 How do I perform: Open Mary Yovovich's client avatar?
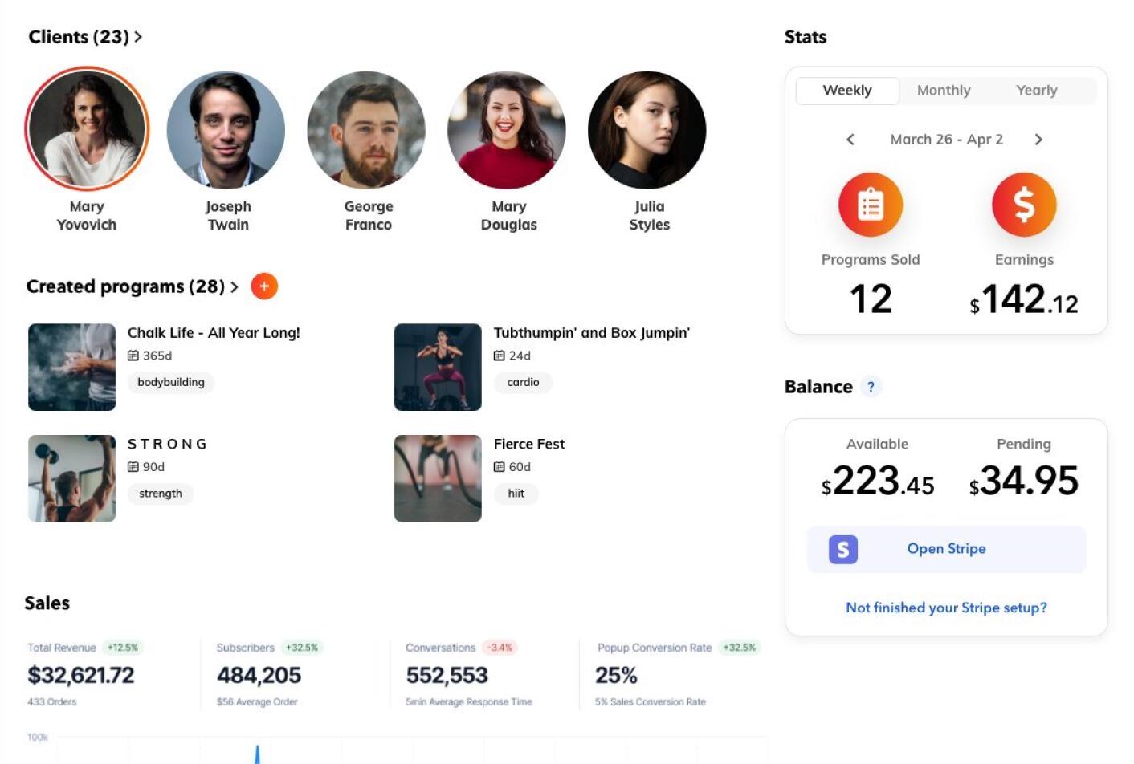pyautogui.click(x=87, y=129)
